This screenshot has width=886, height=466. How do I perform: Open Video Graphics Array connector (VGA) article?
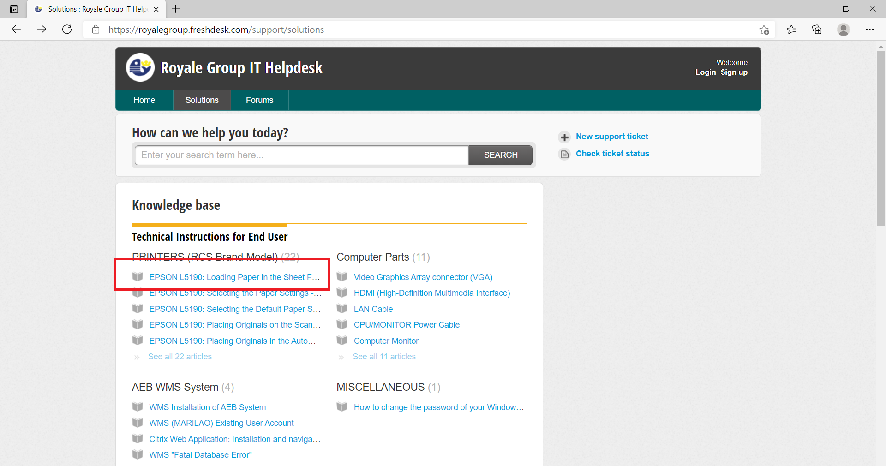(423, 277)
